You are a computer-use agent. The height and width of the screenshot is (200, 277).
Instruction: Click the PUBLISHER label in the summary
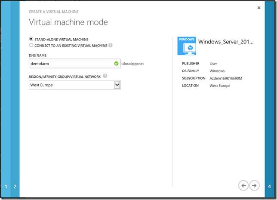click(191, 63)
